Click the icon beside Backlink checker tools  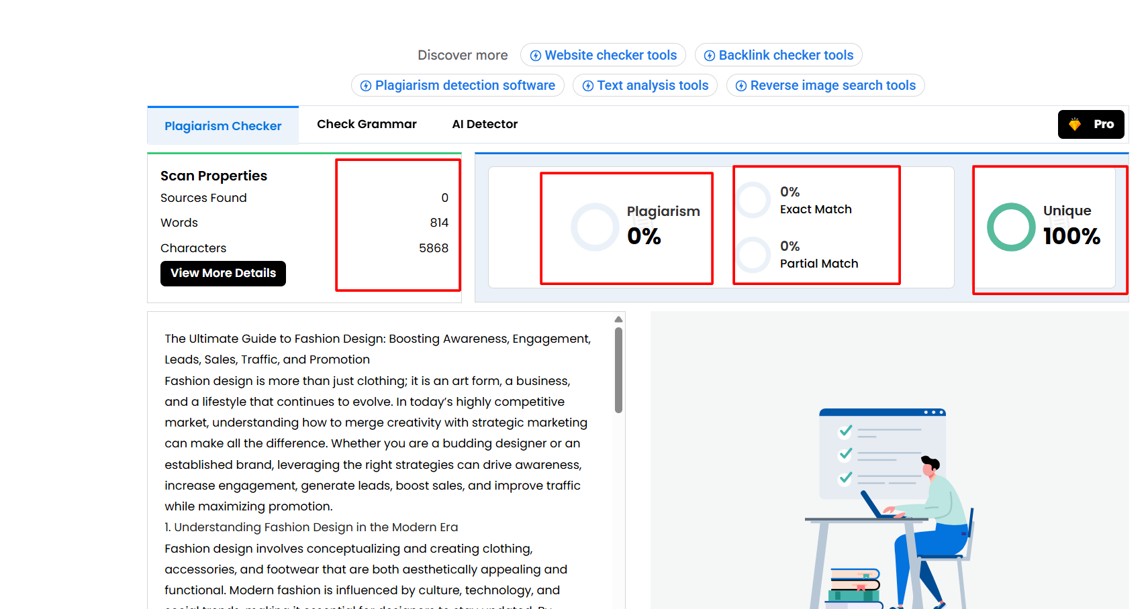(710, 55)
